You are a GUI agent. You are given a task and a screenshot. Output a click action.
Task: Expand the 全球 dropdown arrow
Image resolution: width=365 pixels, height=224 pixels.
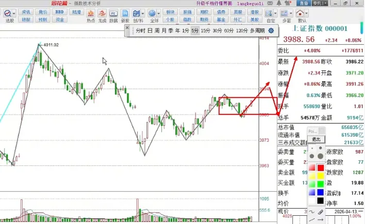coord(158,13)
